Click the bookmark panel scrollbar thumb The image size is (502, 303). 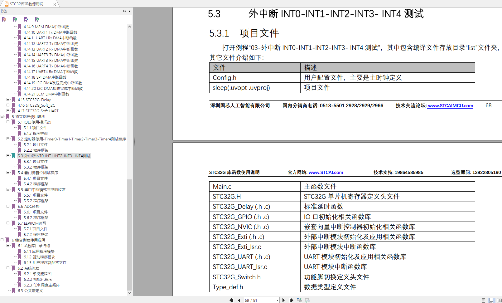(x=129, y=235)
